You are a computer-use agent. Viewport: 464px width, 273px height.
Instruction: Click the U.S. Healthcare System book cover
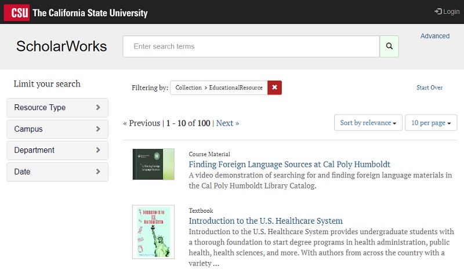[x=153, y=232]
